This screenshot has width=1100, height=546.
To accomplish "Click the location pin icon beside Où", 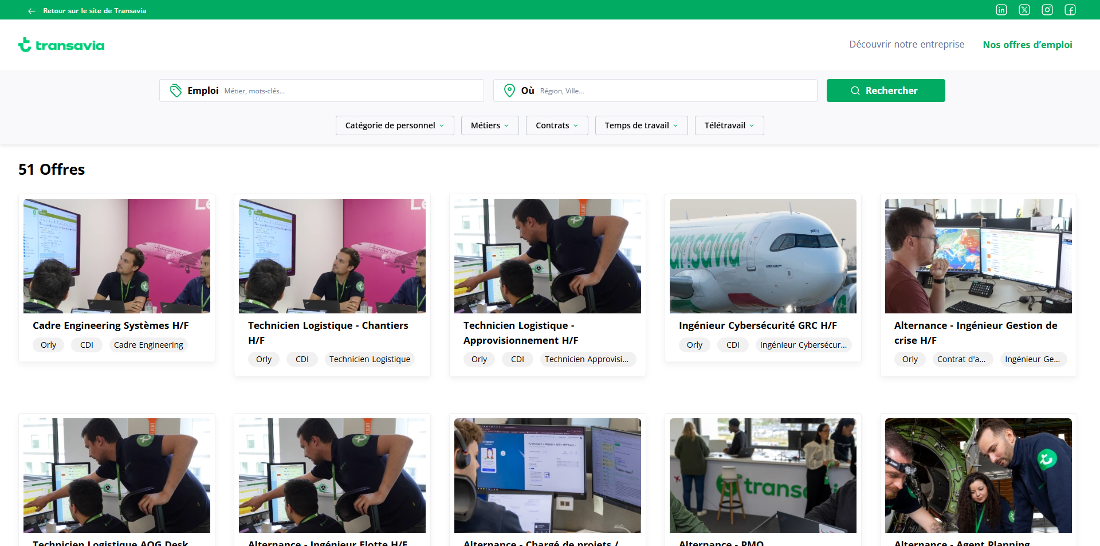I will click(x=509, y=91).
